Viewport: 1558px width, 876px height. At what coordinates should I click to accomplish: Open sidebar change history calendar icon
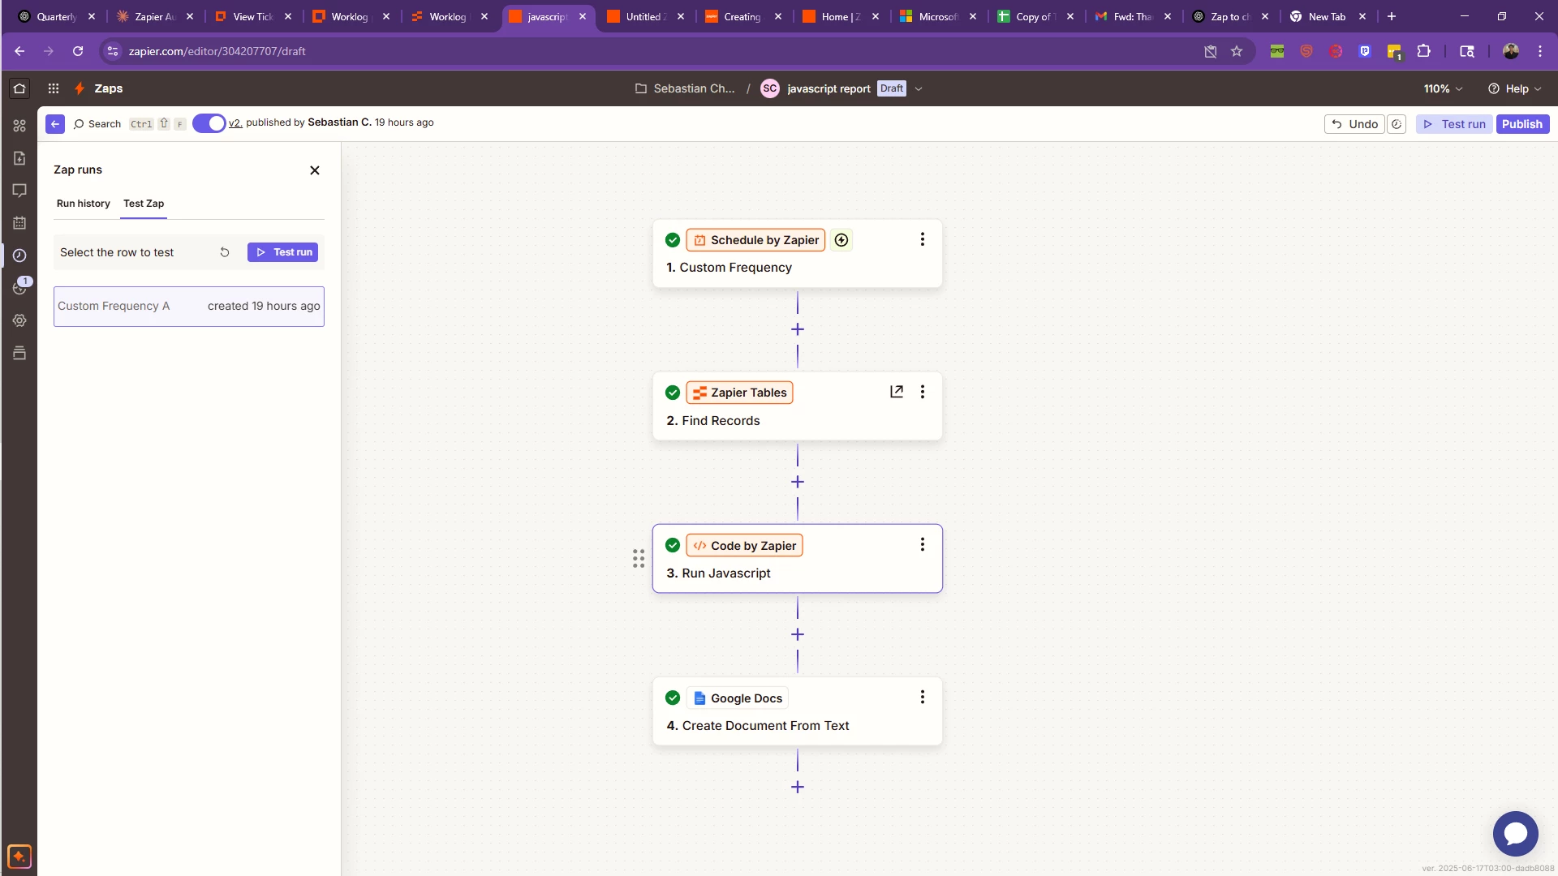point(19,223)
